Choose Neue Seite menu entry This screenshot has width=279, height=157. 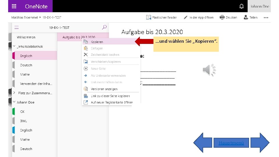coord(111,69)
